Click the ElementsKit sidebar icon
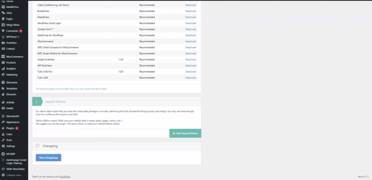The height and width of the screenshot is (180, 372). coord(3,116)
